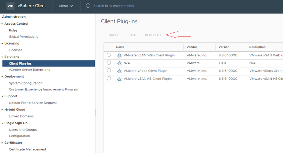The width and height of the screenshot is (283, 153).
Task: Select radio button for VMware vSAN H5 Client Plugin
Action: click(109, 78)
